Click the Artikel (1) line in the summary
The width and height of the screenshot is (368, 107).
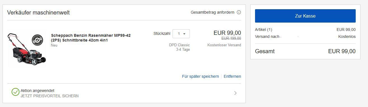tap(305, 30)
